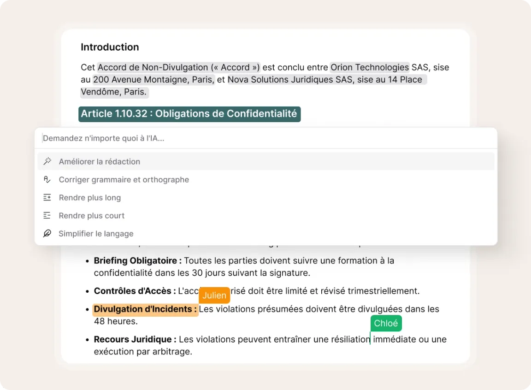Click the spell-check icon beside Corriger grammaire
This screenshot has height=390, width=531.
(47, 179)
